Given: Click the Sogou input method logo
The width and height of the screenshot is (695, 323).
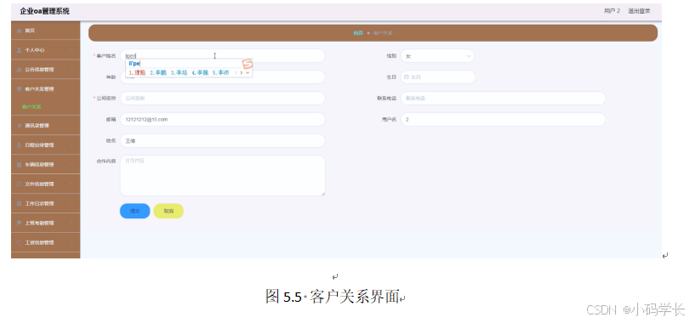Looking at the screenshot, I should (247, 64).
